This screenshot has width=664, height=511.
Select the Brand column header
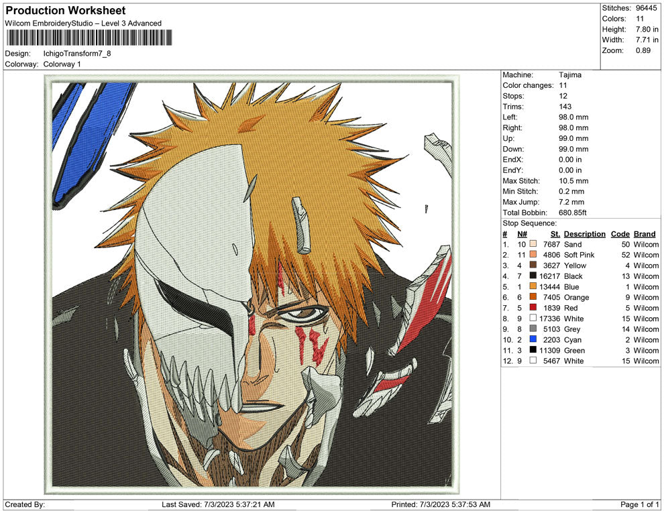(645, 234)
